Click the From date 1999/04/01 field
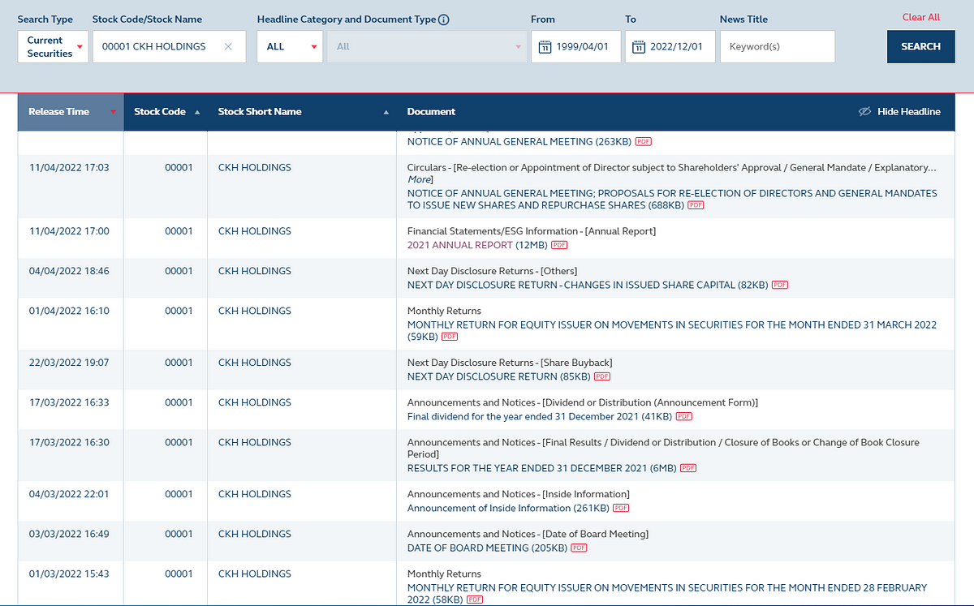 (x=576, y=47)
